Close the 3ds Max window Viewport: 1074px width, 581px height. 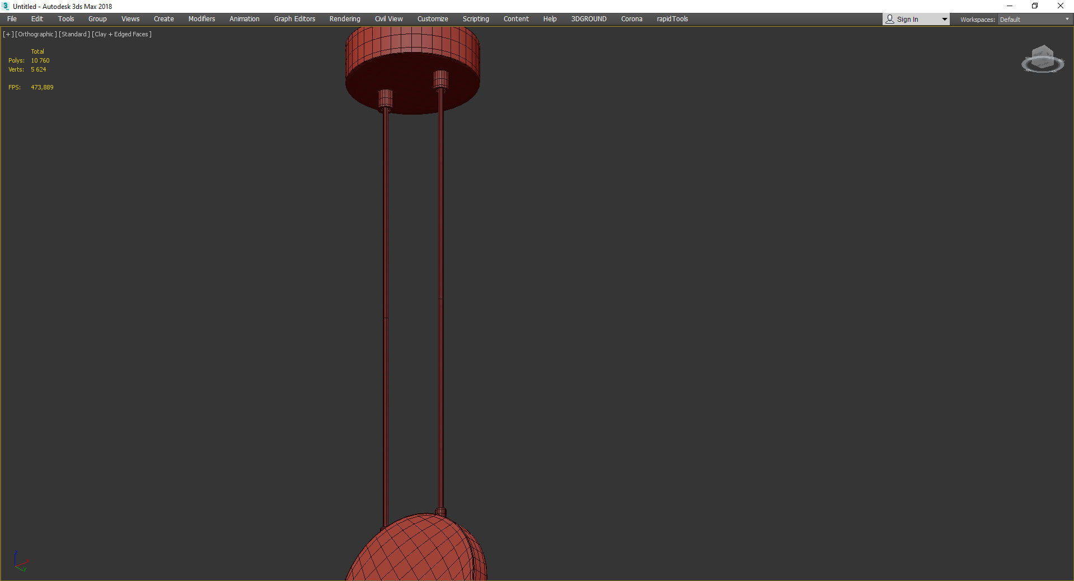point(1060,6)
